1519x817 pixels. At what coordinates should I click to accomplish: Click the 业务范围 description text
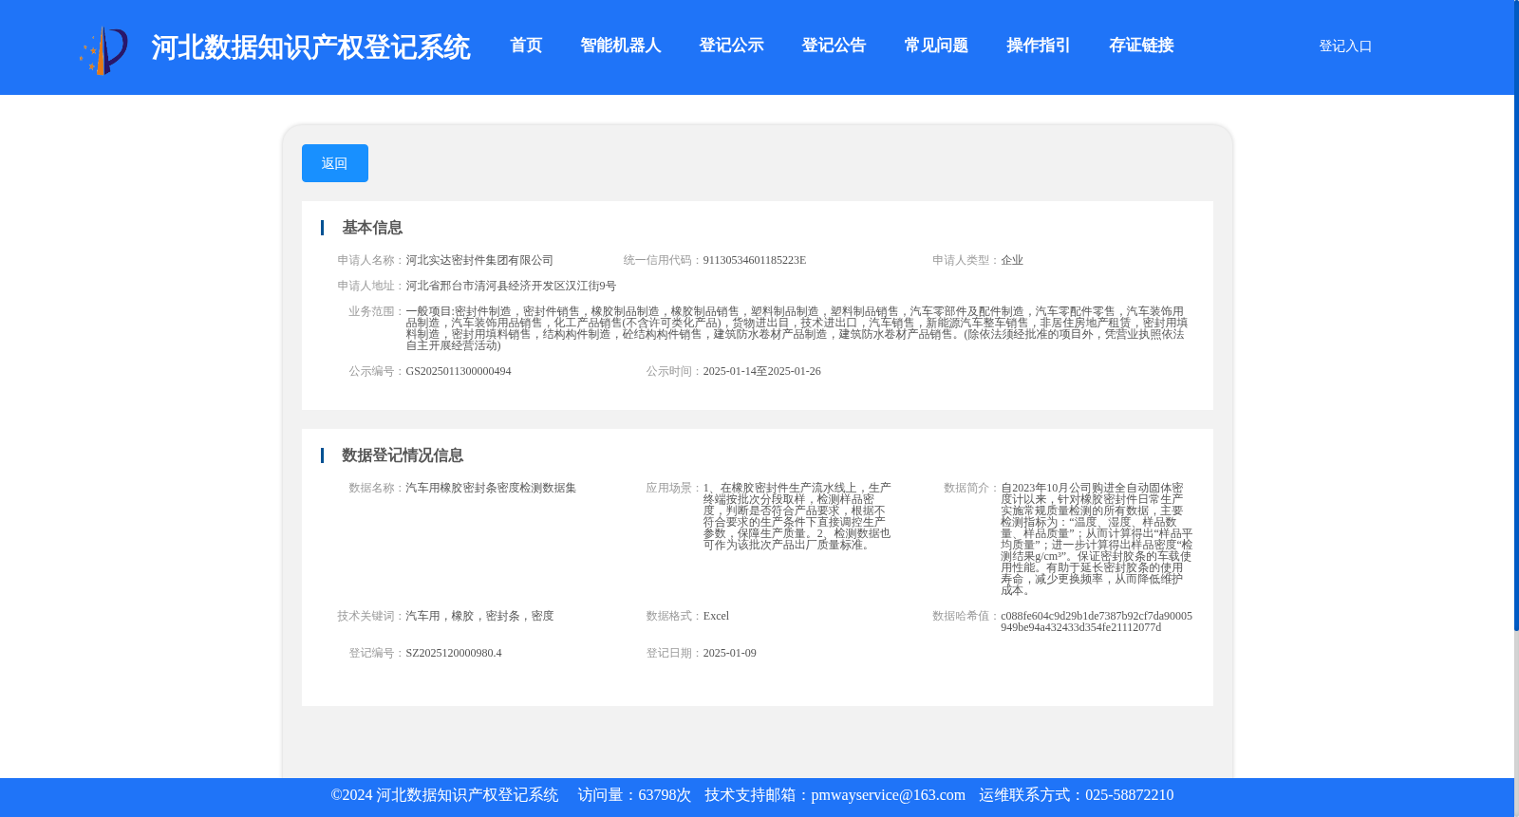pyautogui.click(x=797, y=328)
